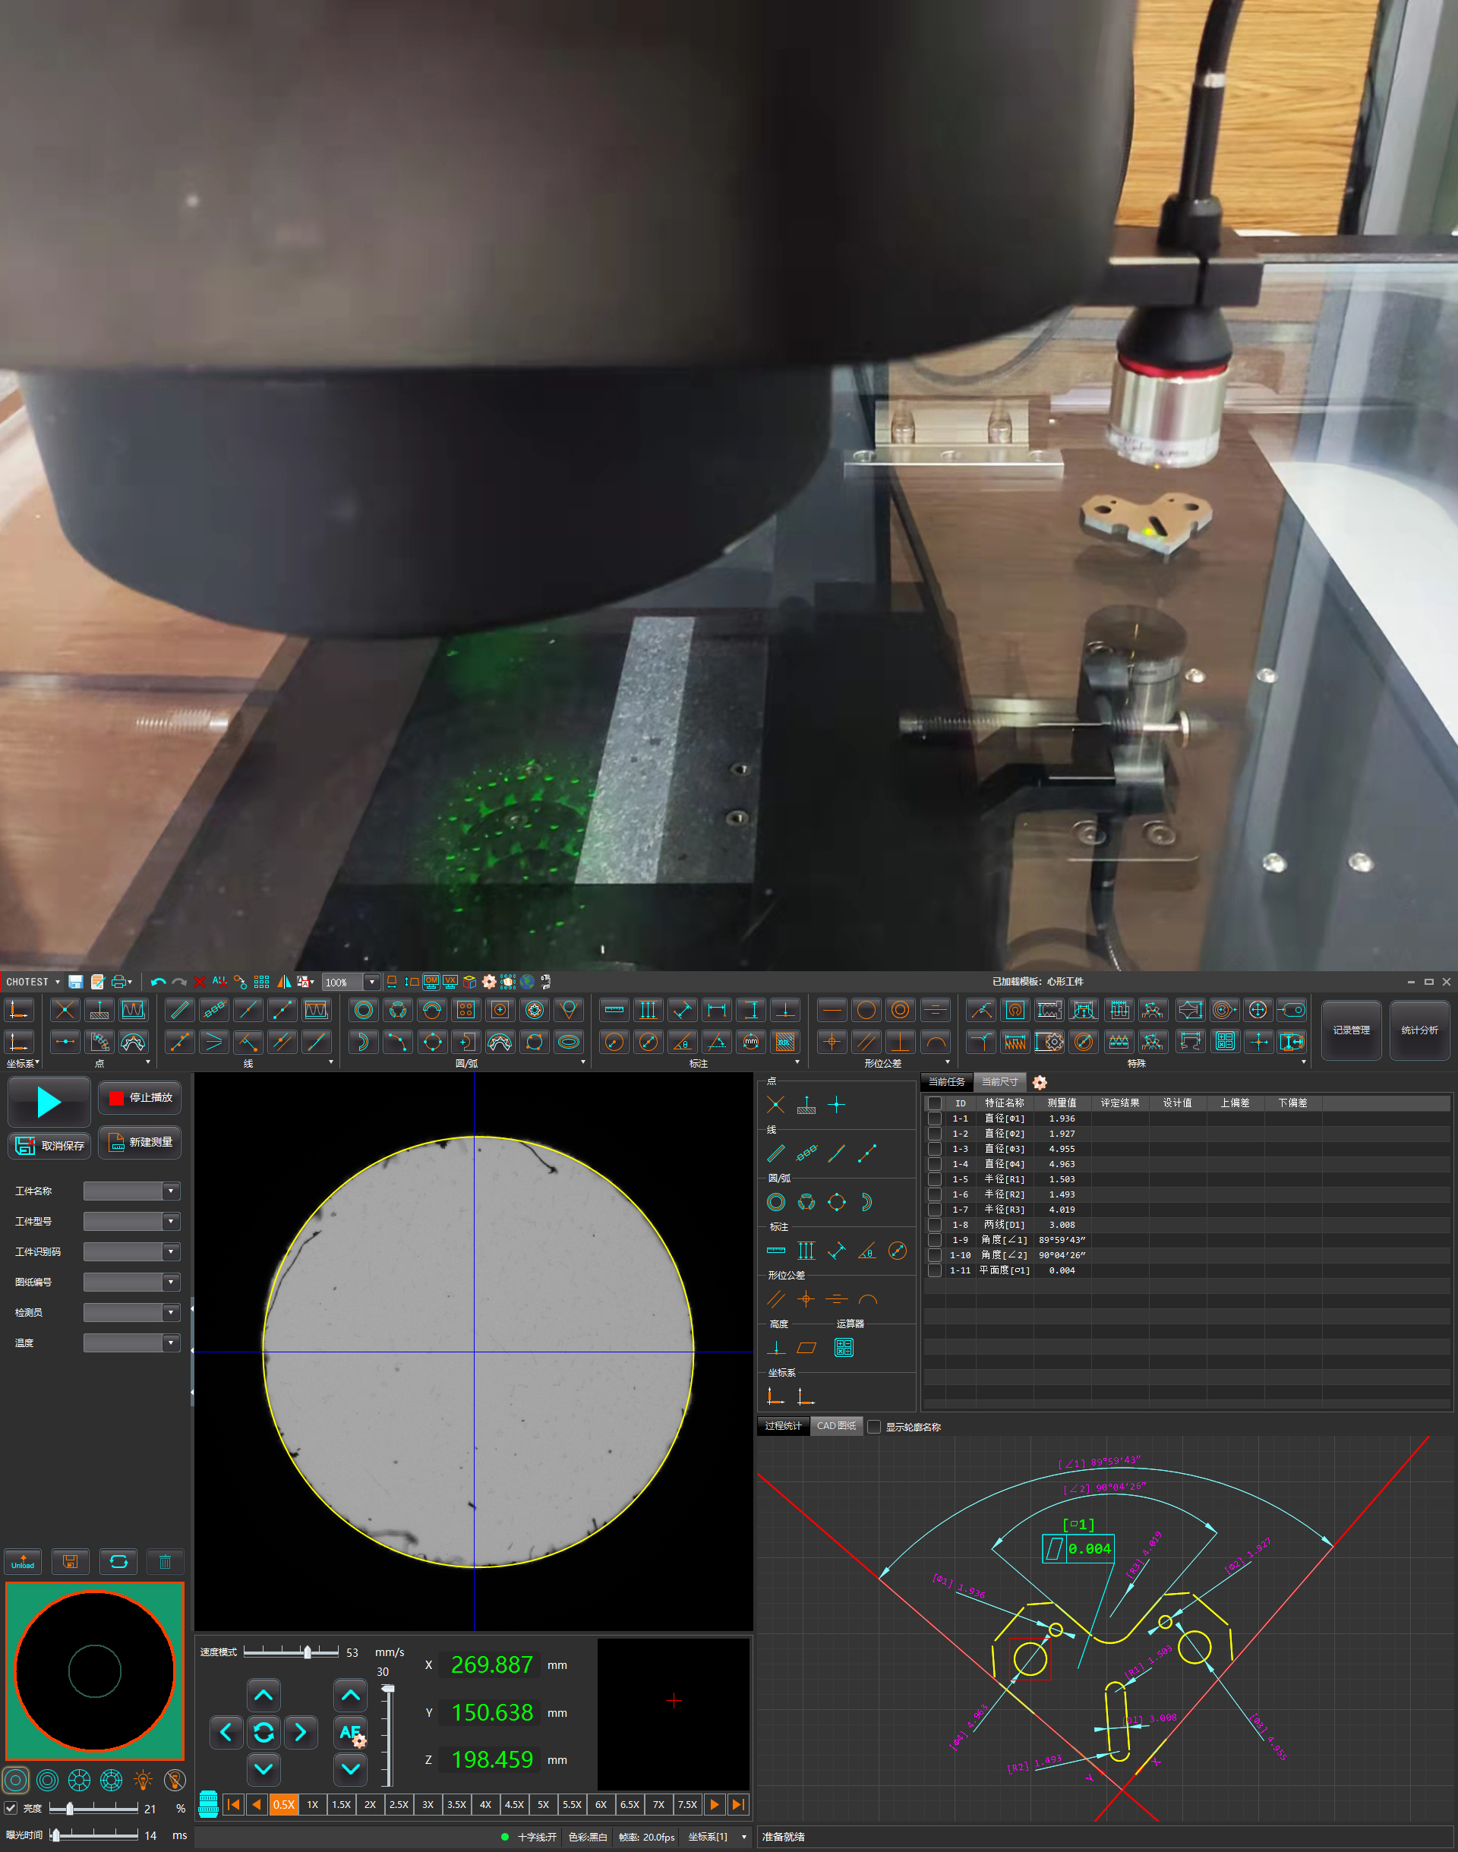
Task: Click the Unload stage icon
Action: (23, 1561)
